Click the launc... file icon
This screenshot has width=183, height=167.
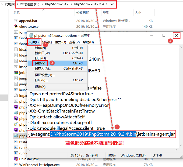(16, 90)
